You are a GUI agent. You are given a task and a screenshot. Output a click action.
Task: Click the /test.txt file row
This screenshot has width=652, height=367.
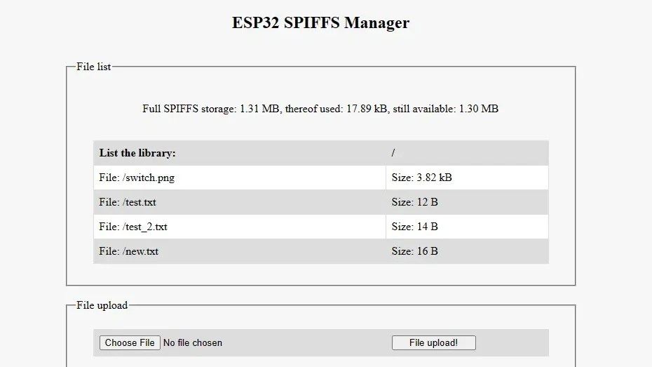coord(128,202)
